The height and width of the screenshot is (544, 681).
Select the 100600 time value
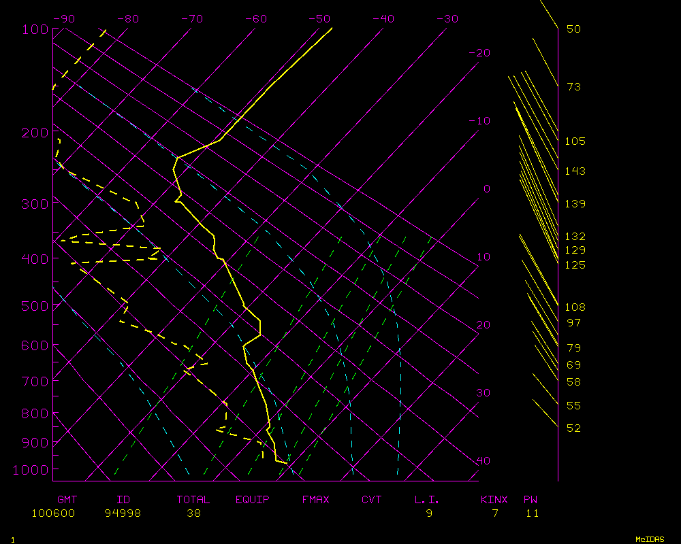click(53, 513)
